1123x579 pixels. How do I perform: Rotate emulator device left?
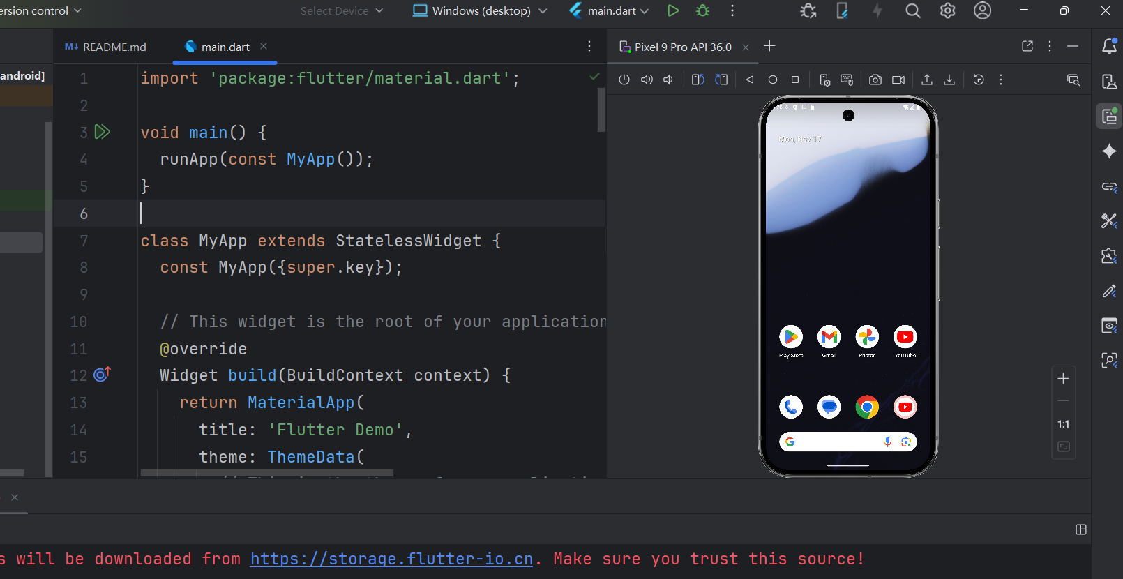point(698,80)
